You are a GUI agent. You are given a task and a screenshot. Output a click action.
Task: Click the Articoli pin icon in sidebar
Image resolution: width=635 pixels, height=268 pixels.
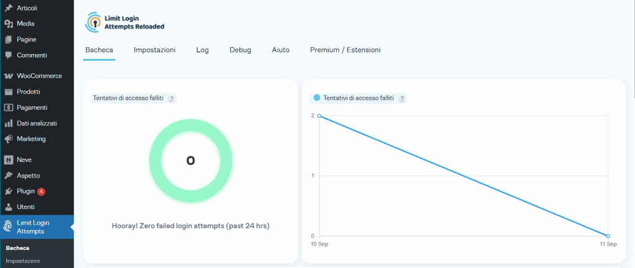point(9,7)
